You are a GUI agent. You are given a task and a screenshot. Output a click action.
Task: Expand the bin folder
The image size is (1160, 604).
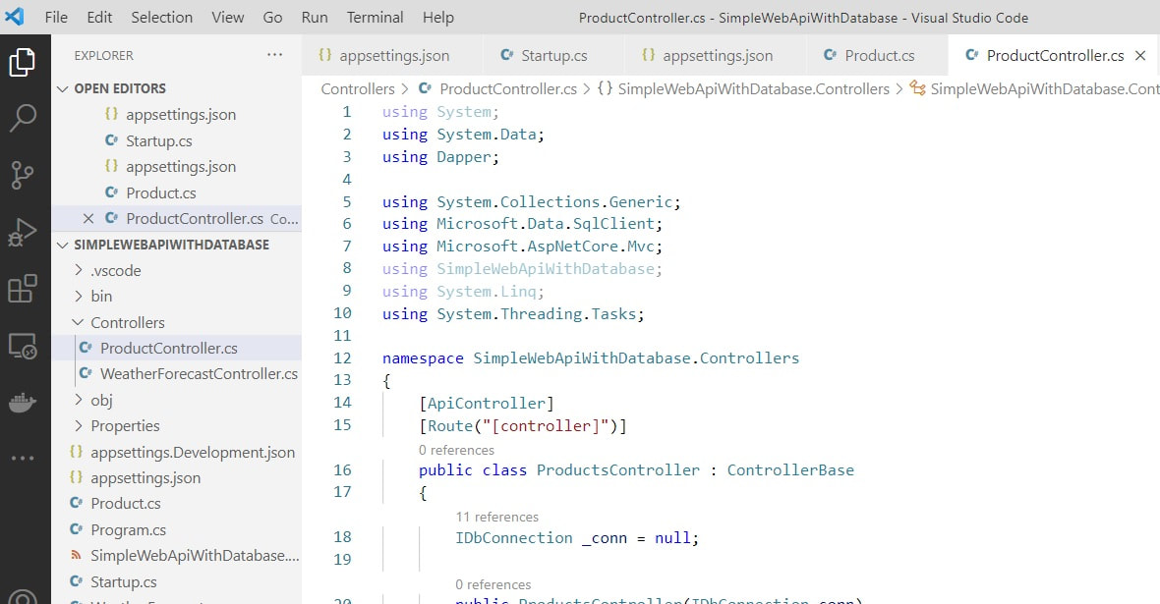click(x=177, y=297)
